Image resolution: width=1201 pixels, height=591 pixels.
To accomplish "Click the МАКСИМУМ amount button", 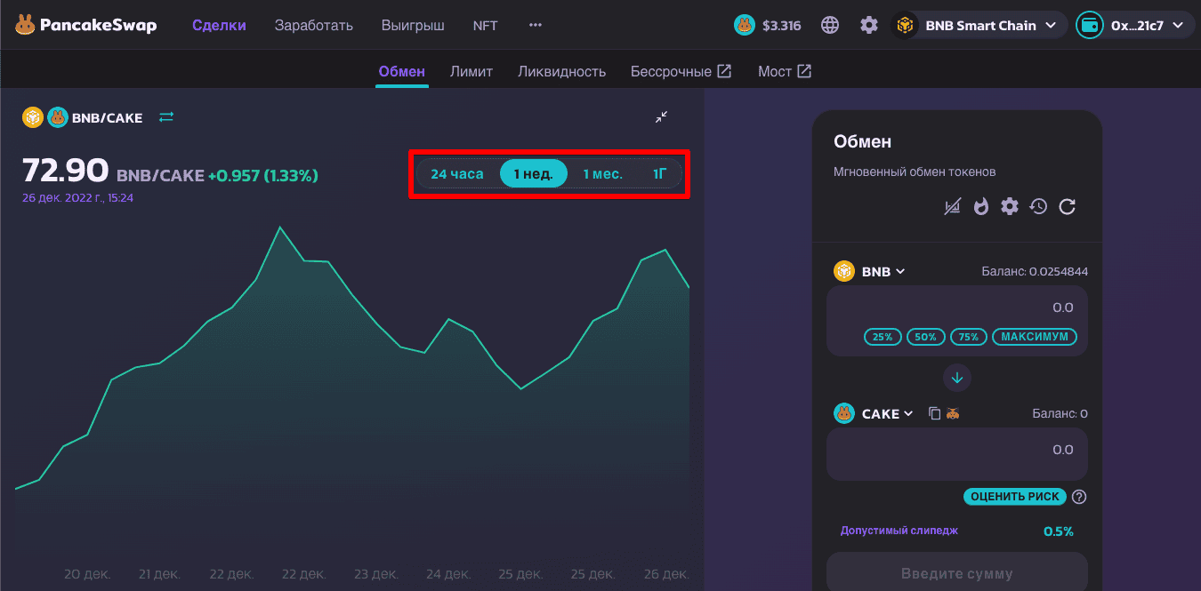I will pyautogui.click(x=1035, y=337).
